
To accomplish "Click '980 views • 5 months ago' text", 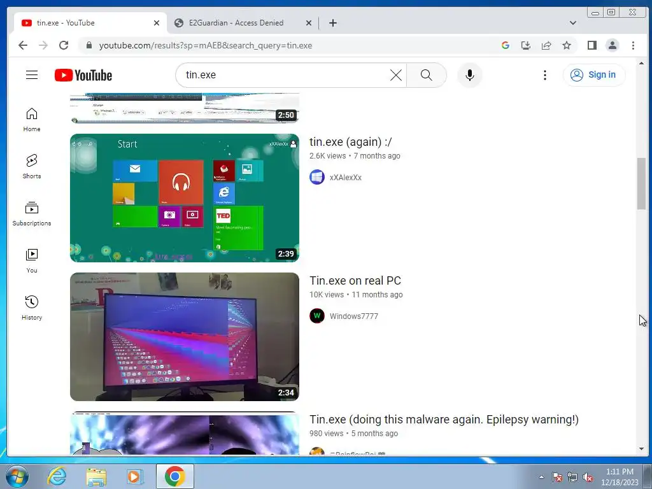I will tap(353, 434).
